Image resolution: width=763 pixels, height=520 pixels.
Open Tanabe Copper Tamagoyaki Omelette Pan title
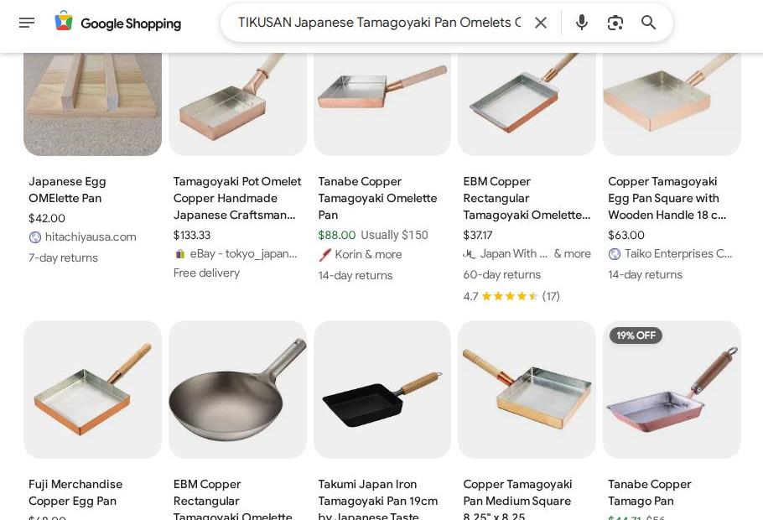coord(377,198)
